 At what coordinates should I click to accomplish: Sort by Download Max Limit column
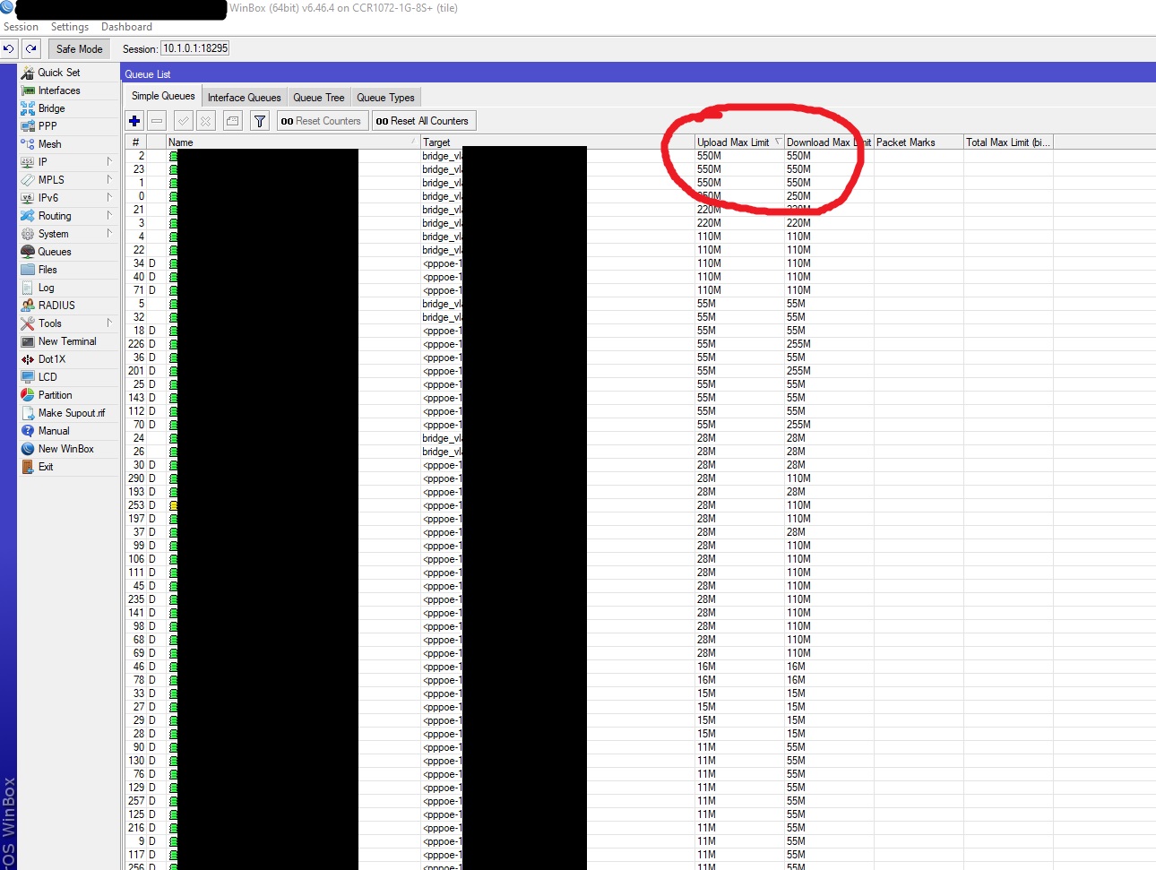point(829,142)
